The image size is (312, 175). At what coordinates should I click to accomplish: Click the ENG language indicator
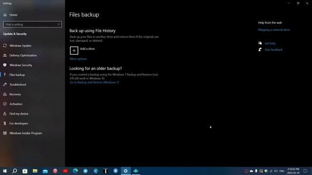282,171
